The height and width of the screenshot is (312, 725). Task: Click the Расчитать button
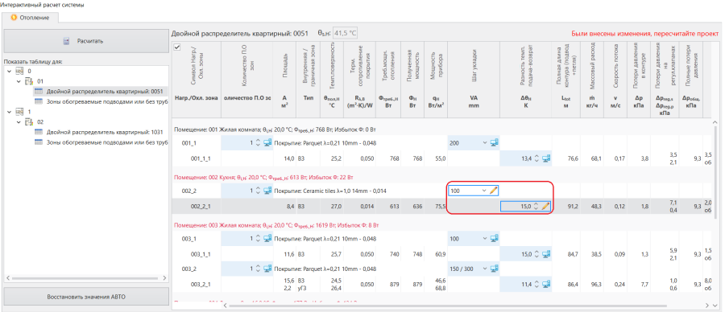(86, 41)
